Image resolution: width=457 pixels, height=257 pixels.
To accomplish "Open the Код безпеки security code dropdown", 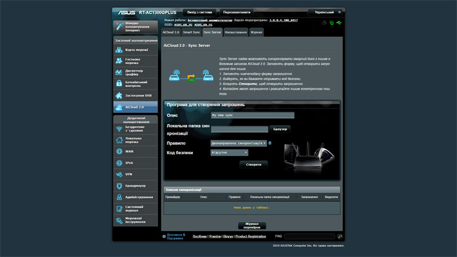I will point(229,152).
